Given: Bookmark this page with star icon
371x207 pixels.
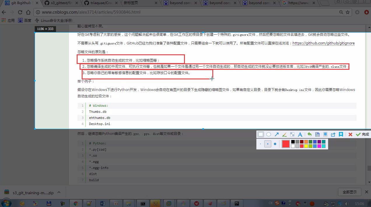Looking at the screenshot, I should (348, 13).
